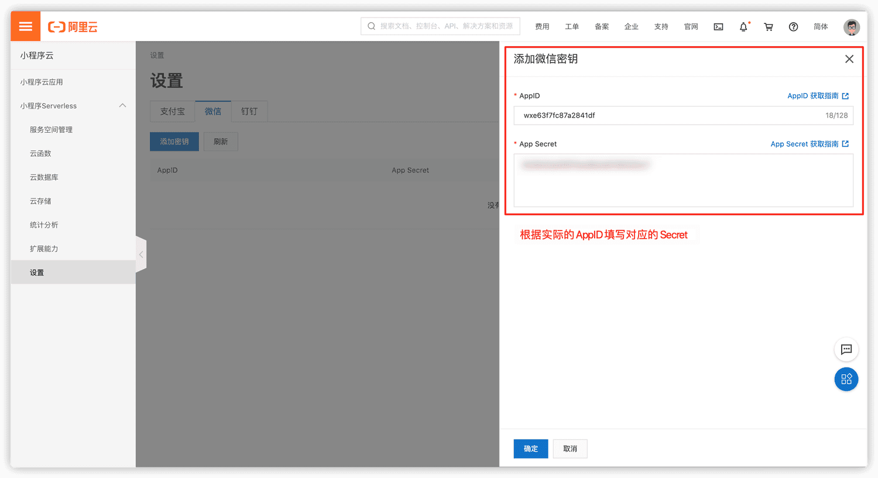This screenshot has height=478, width=878.
Task: Open the blue floating apps grid button
Action: [846, 379]
